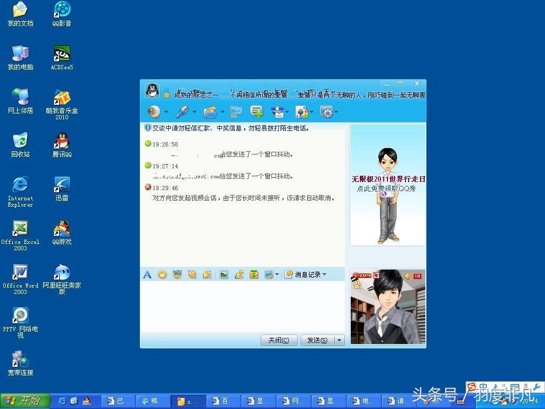Viewport: 545px width, 409px height.
Task: Open the gift box icon in chat toolbar
Action: click(254, 274)
